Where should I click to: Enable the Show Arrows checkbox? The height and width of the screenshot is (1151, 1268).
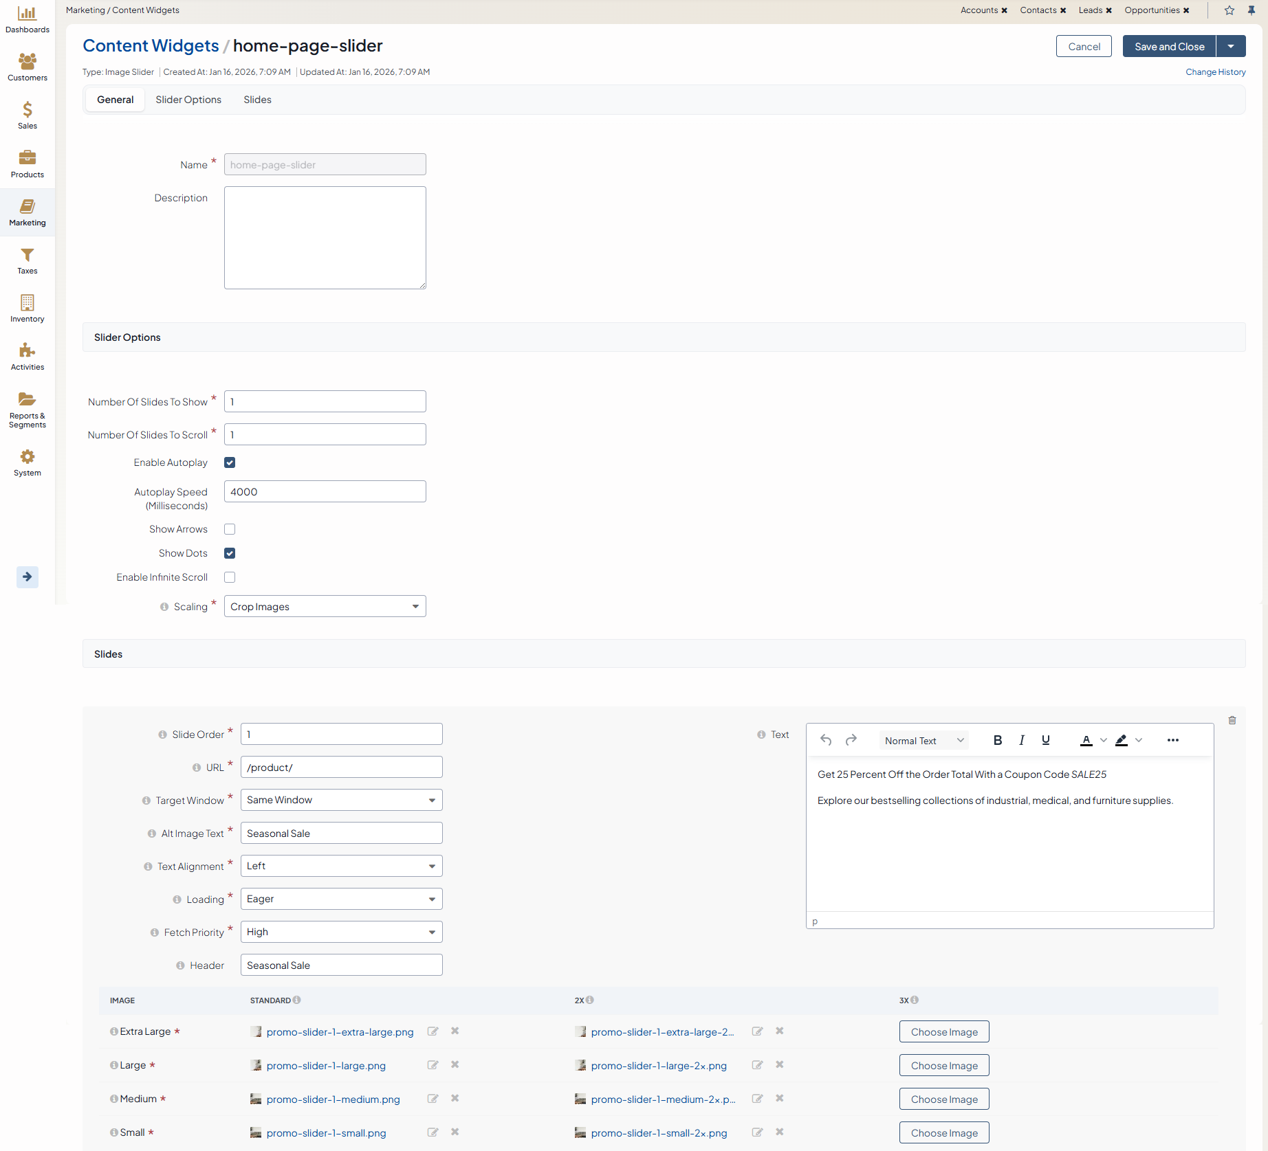pyautogui.click(x=230, y=529)
